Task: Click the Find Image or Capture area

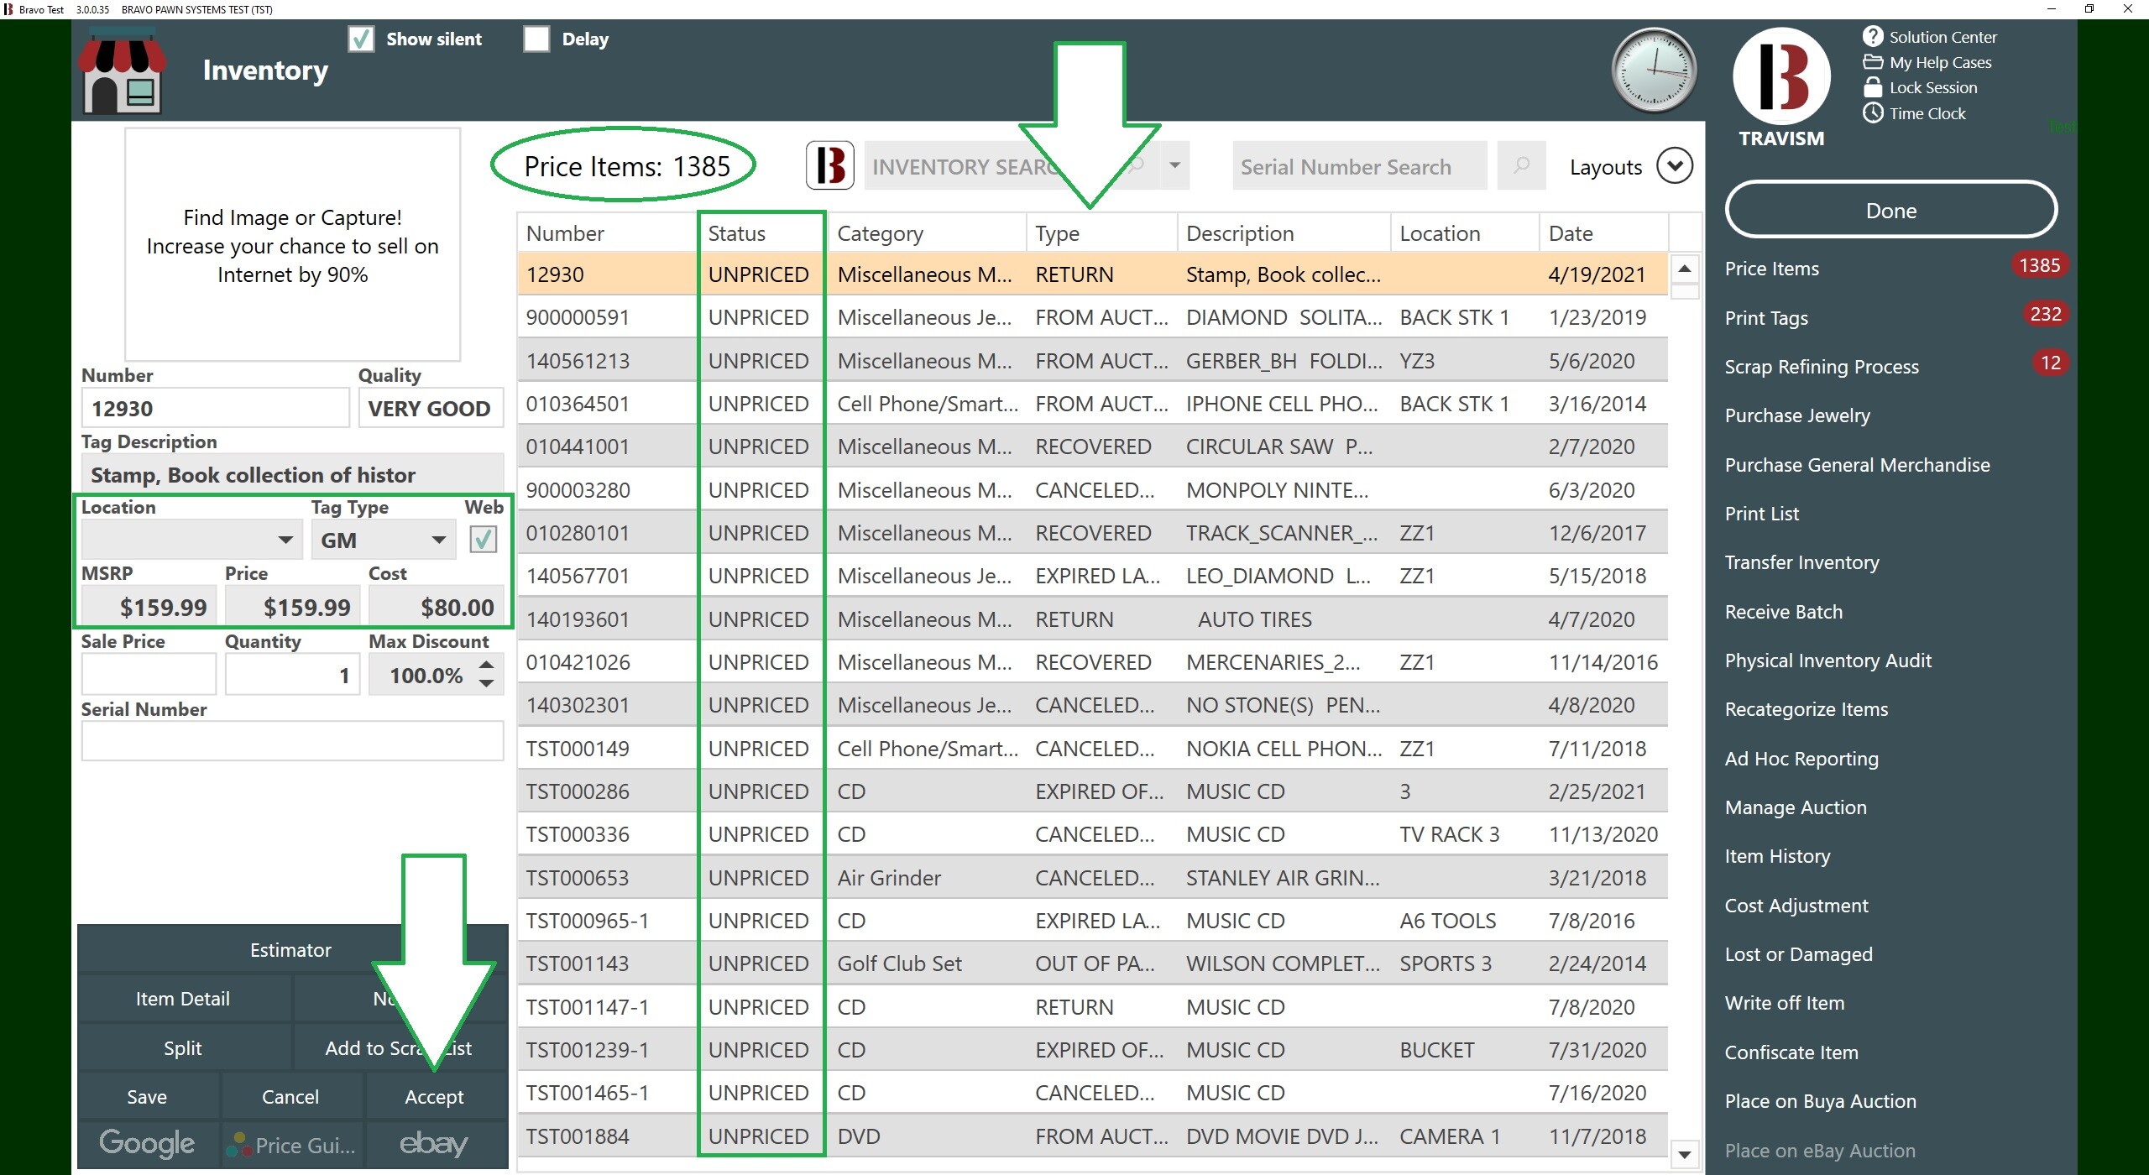Action: pos(292,244)
